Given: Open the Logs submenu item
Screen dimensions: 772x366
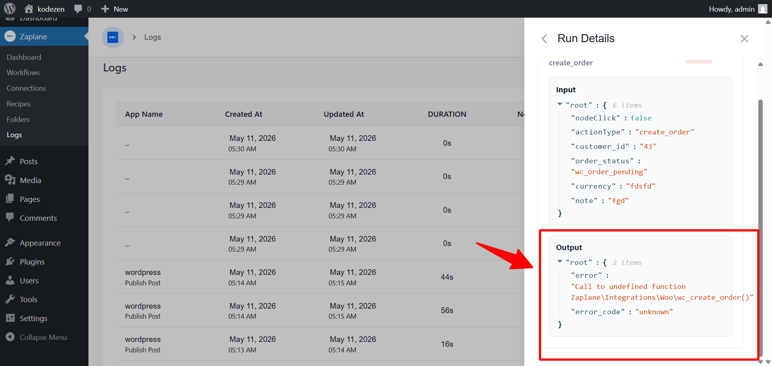Looking at the screenshot, I should [x=14, y=135].
